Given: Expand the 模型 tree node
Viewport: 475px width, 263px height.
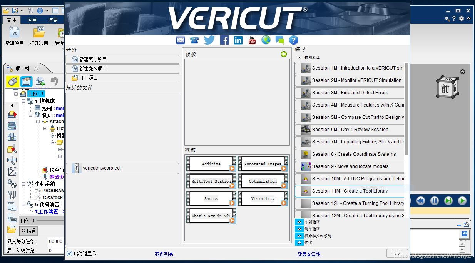Looking at the screenshot, I should (x=53, y=135).
